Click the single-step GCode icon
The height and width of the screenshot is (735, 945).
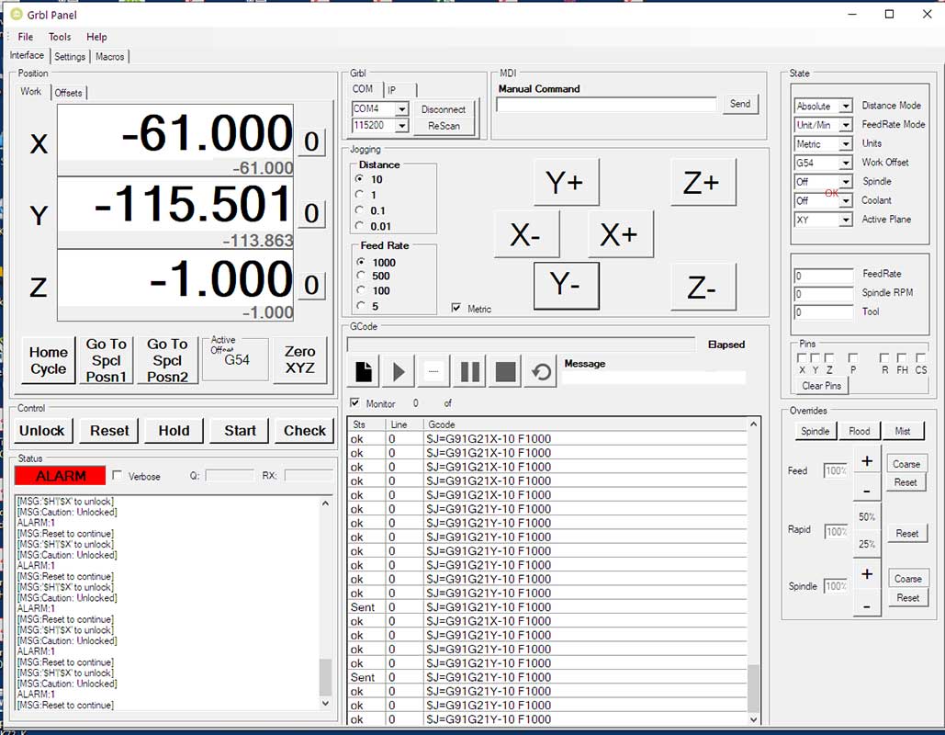[x=433, y=371]
